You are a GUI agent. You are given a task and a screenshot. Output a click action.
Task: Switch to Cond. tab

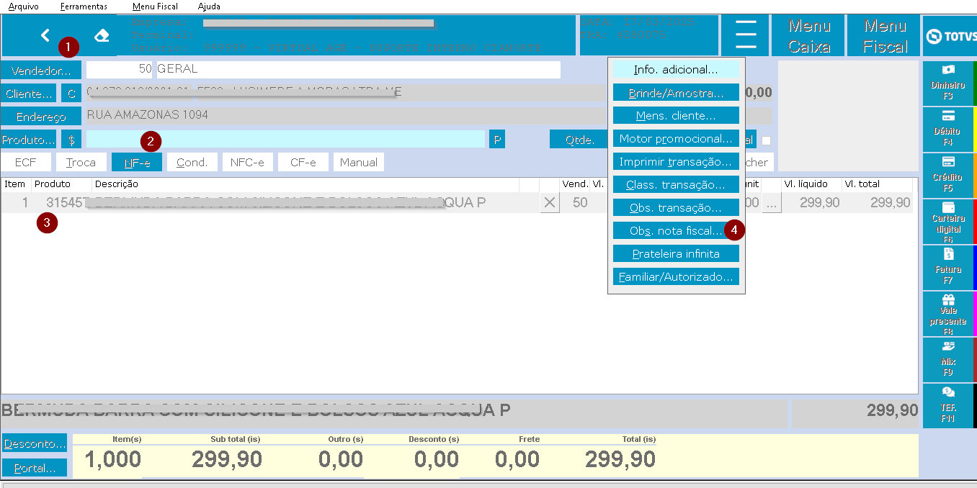click(192, 163)
